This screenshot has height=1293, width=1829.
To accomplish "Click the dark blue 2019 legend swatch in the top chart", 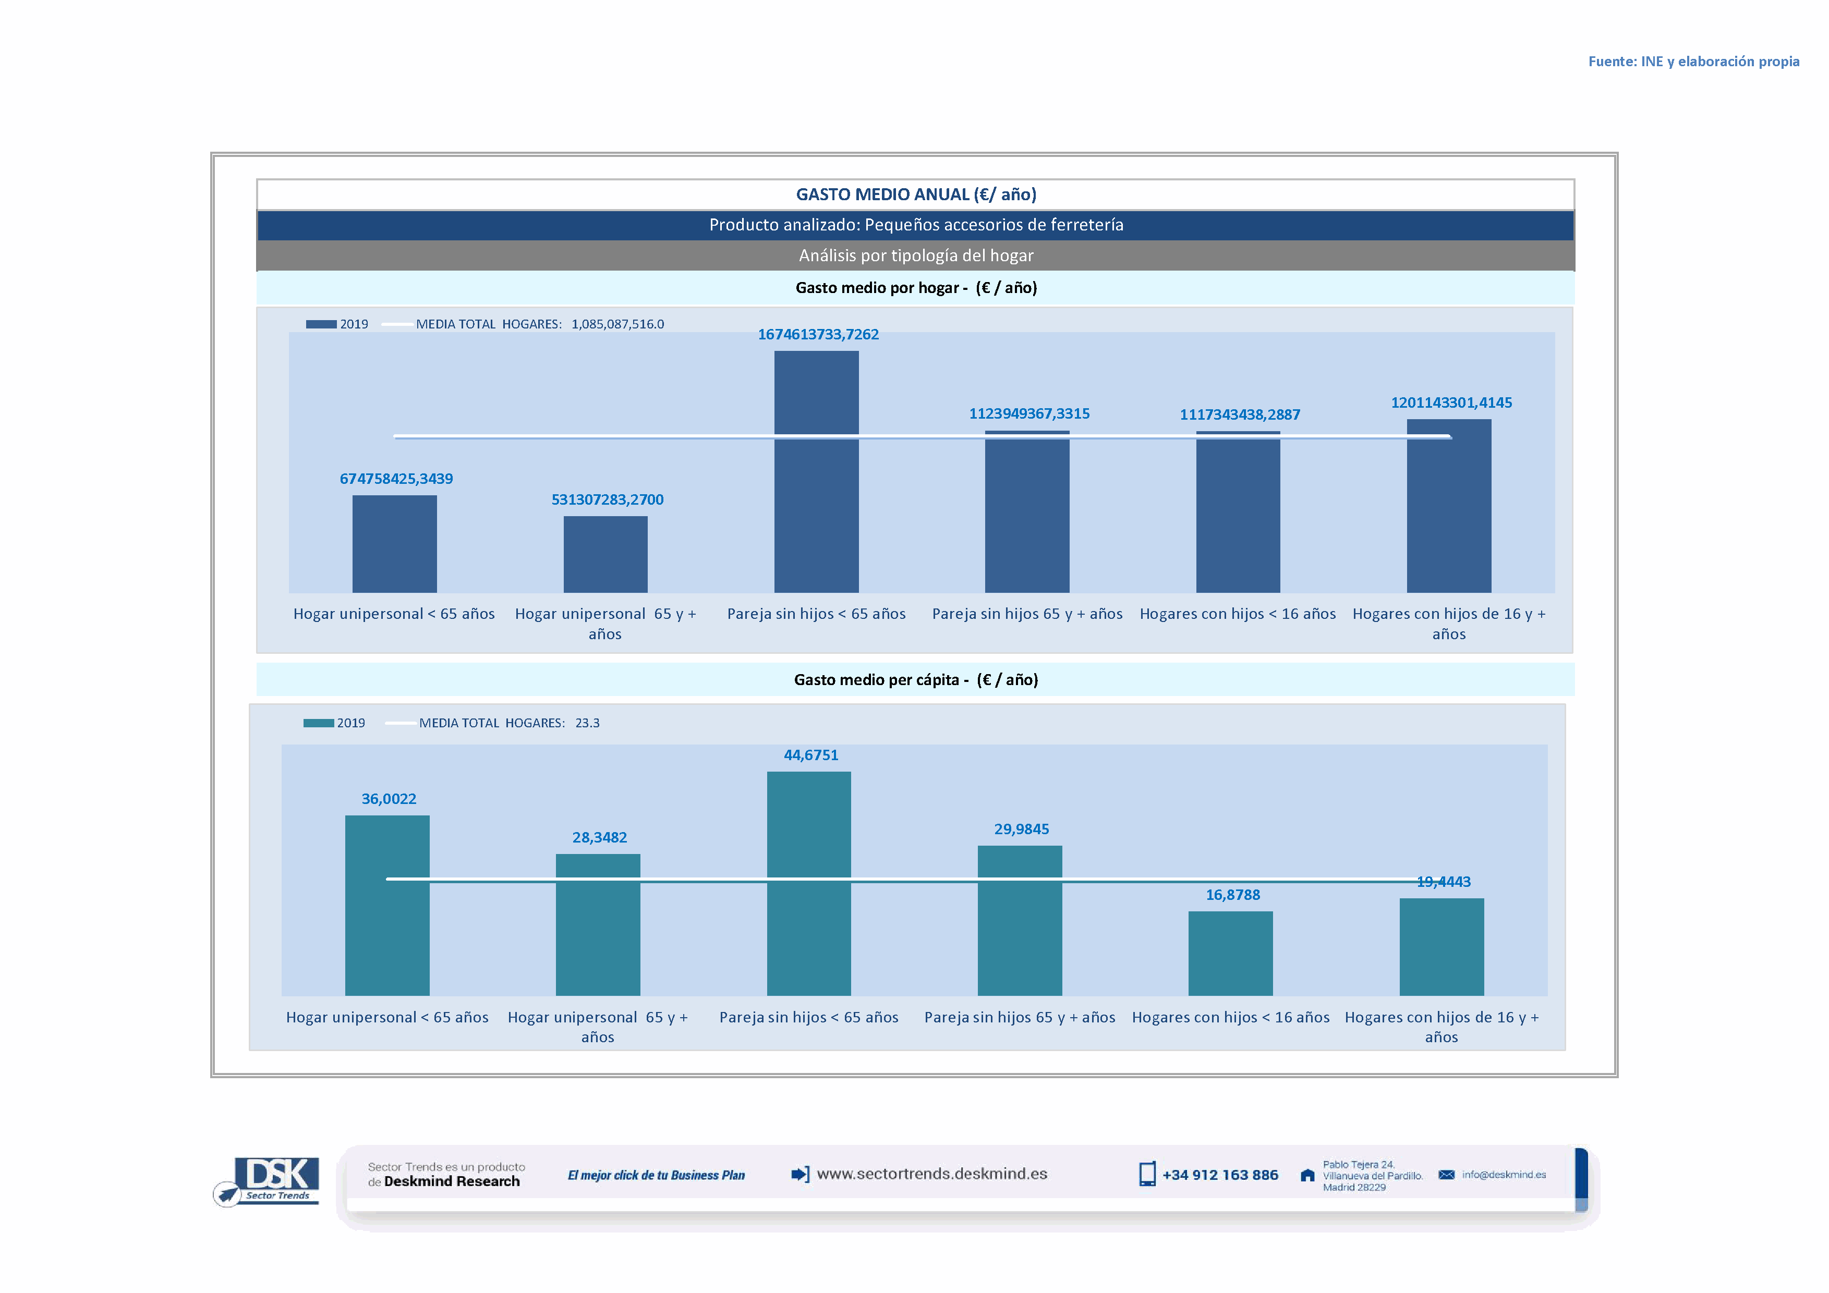I will (321, 324).
